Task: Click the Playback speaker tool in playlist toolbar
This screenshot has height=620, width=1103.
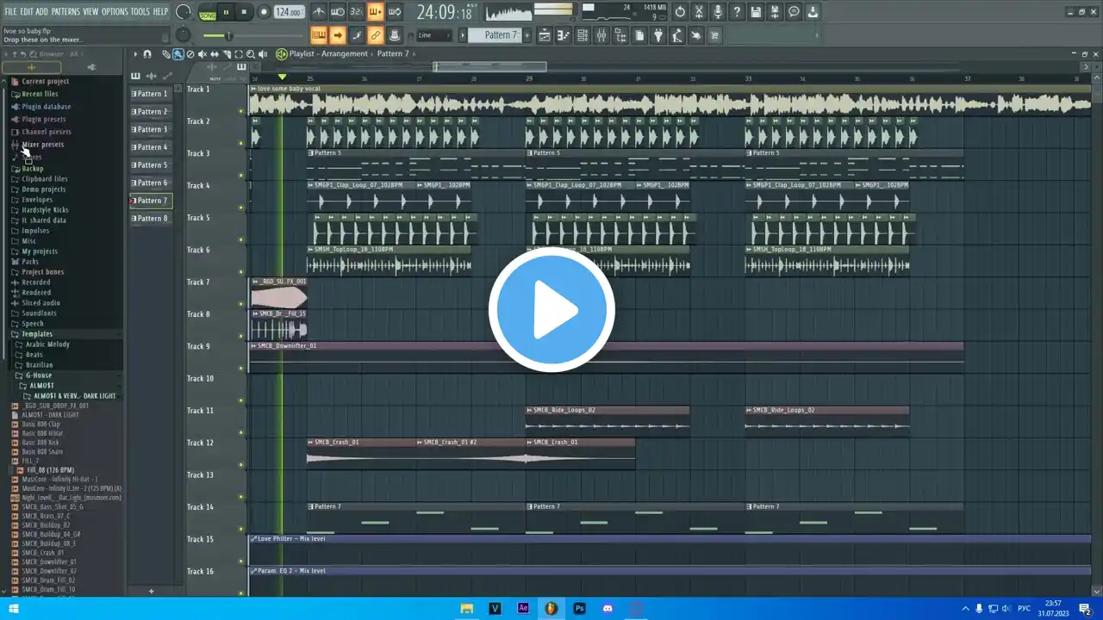Action: pos(263,54)
